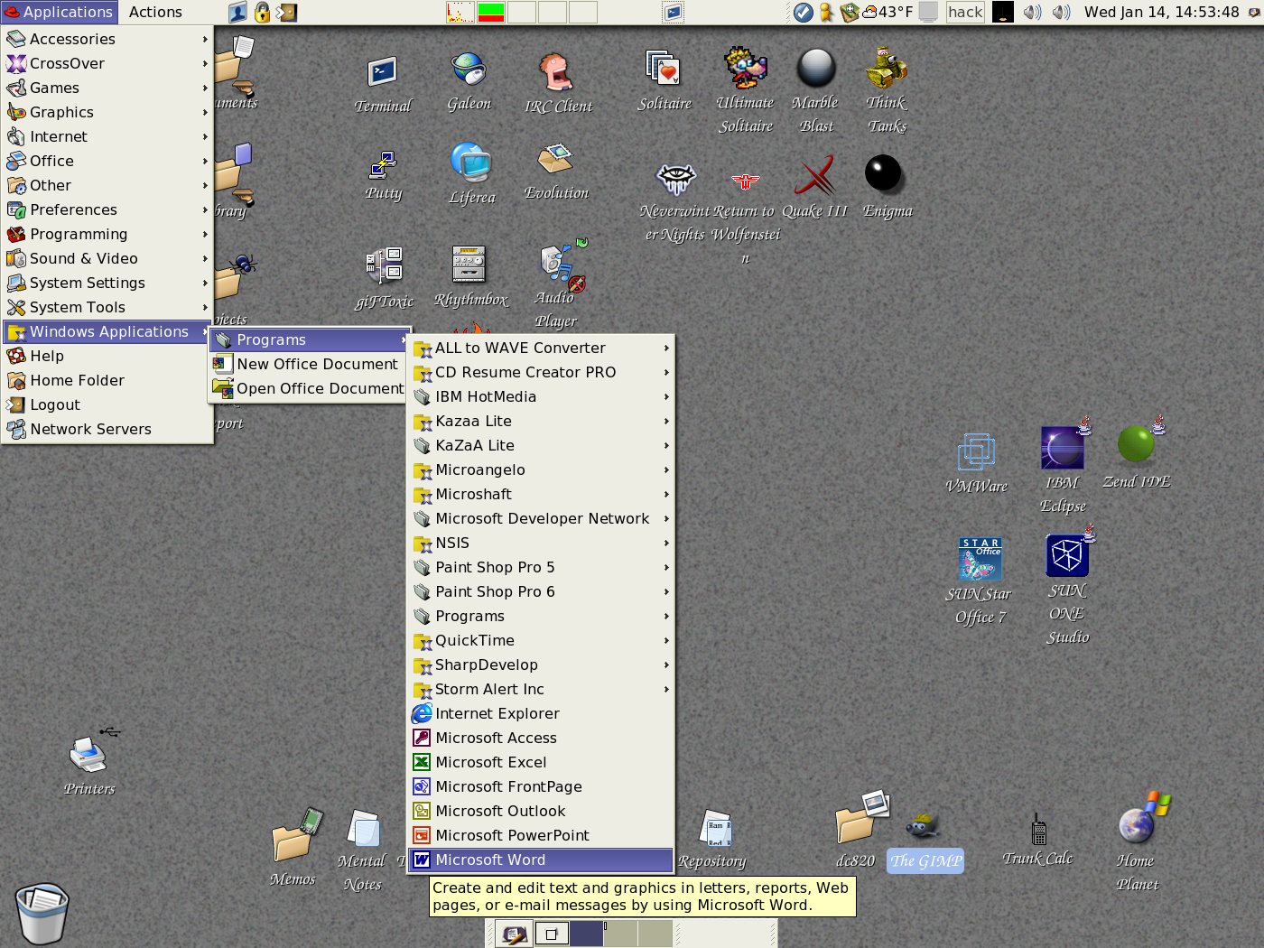
Task: Expand the System Tools submenu
Action: pos(107,307)
